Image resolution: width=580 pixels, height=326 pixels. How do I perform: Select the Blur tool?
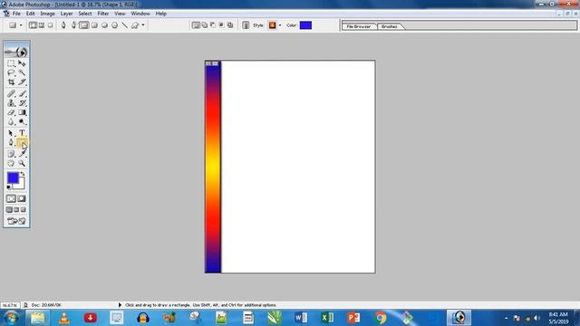coord(11,121)
